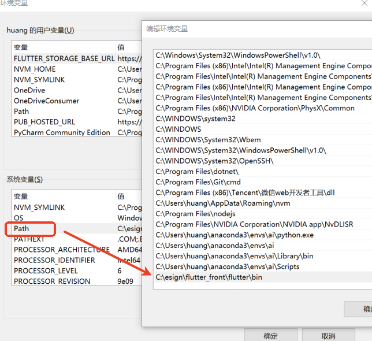Click the 取消 button in Environment Variables window
Screen dimensions: 372x341
(328, 335)
